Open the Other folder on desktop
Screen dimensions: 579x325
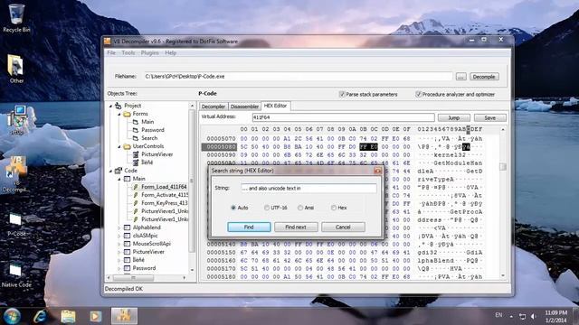click(x=16, y=69)
